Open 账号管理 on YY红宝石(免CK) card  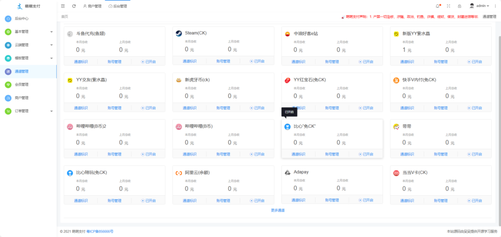(332, 108)
